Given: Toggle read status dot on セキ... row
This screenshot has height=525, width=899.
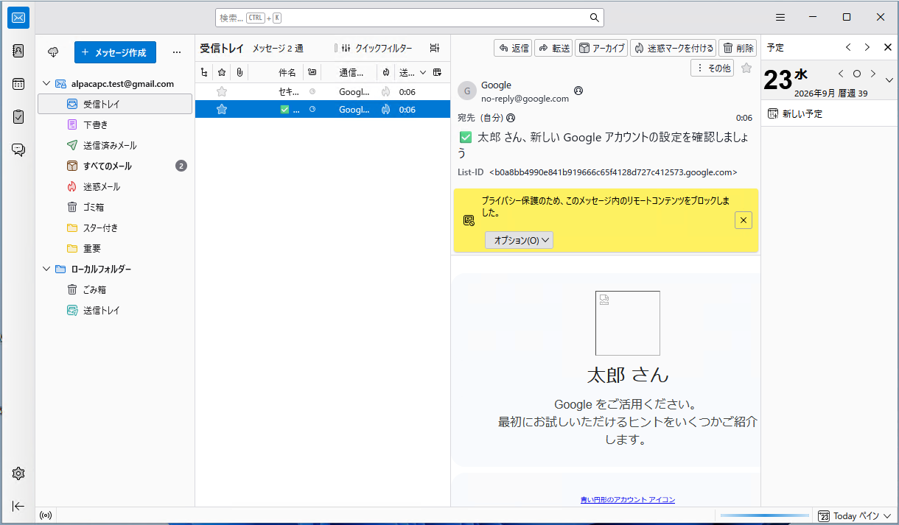Looking at the screenshot, I should [x=312, y=92].
